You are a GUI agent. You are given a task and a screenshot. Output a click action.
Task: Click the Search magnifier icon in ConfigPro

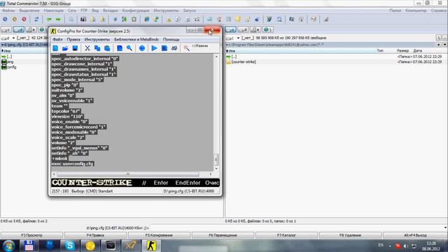[129, 48]
